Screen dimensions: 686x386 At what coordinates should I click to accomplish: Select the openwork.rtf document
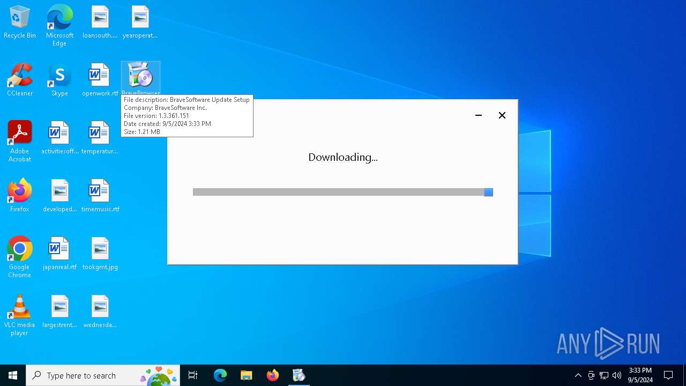(100, 80)
